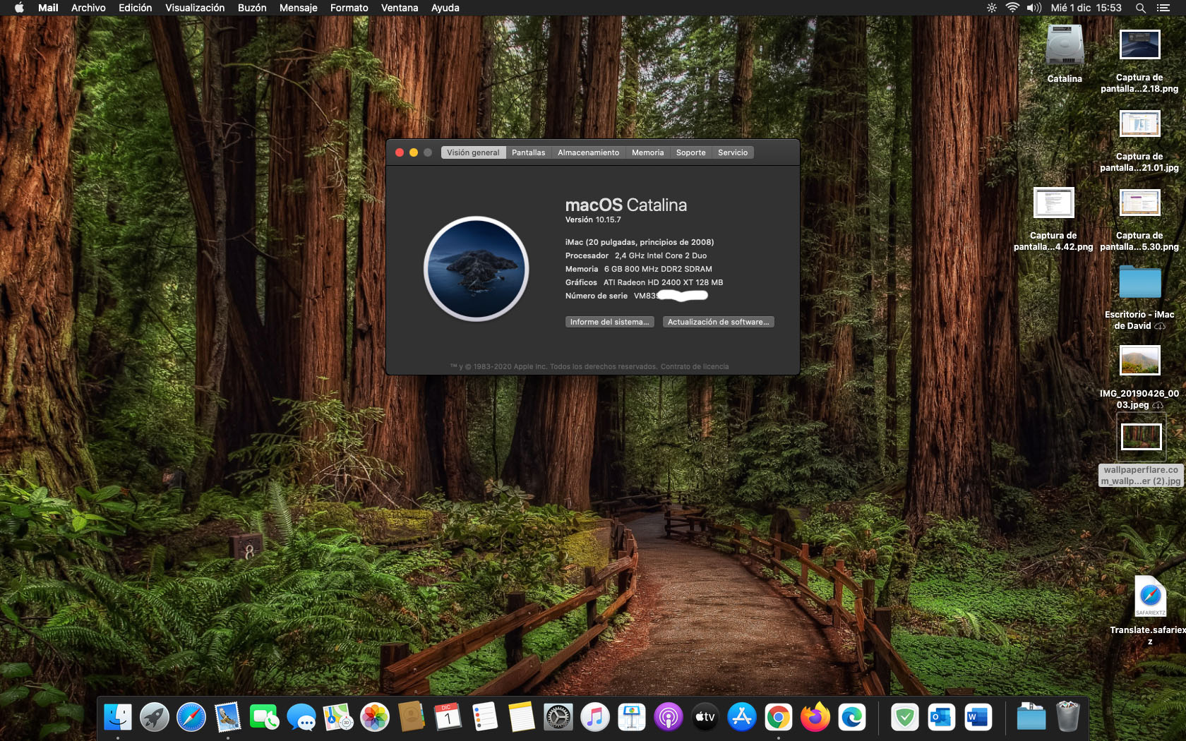Open Notification Center list icon
1186x741 pixels.
click(x=1163, y=8)
